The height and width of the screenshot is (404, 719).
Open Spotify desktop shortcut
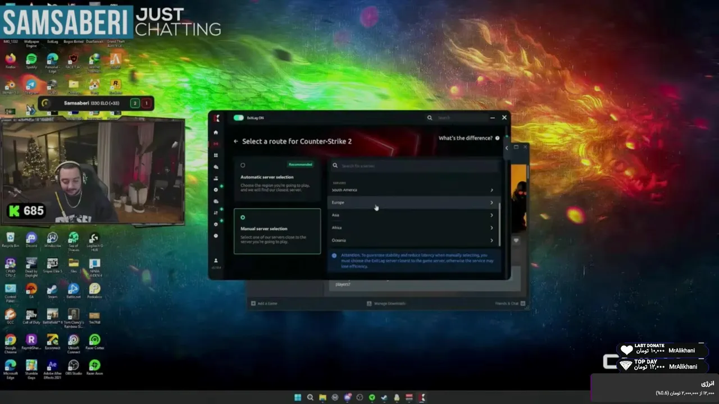click(x=31, y=61)
